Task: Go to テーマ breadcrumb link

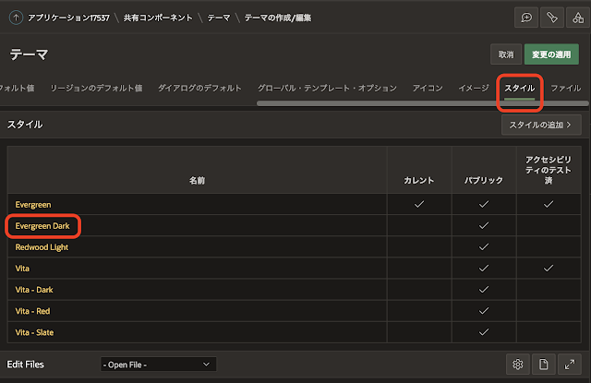Action: tap(219, 18)
